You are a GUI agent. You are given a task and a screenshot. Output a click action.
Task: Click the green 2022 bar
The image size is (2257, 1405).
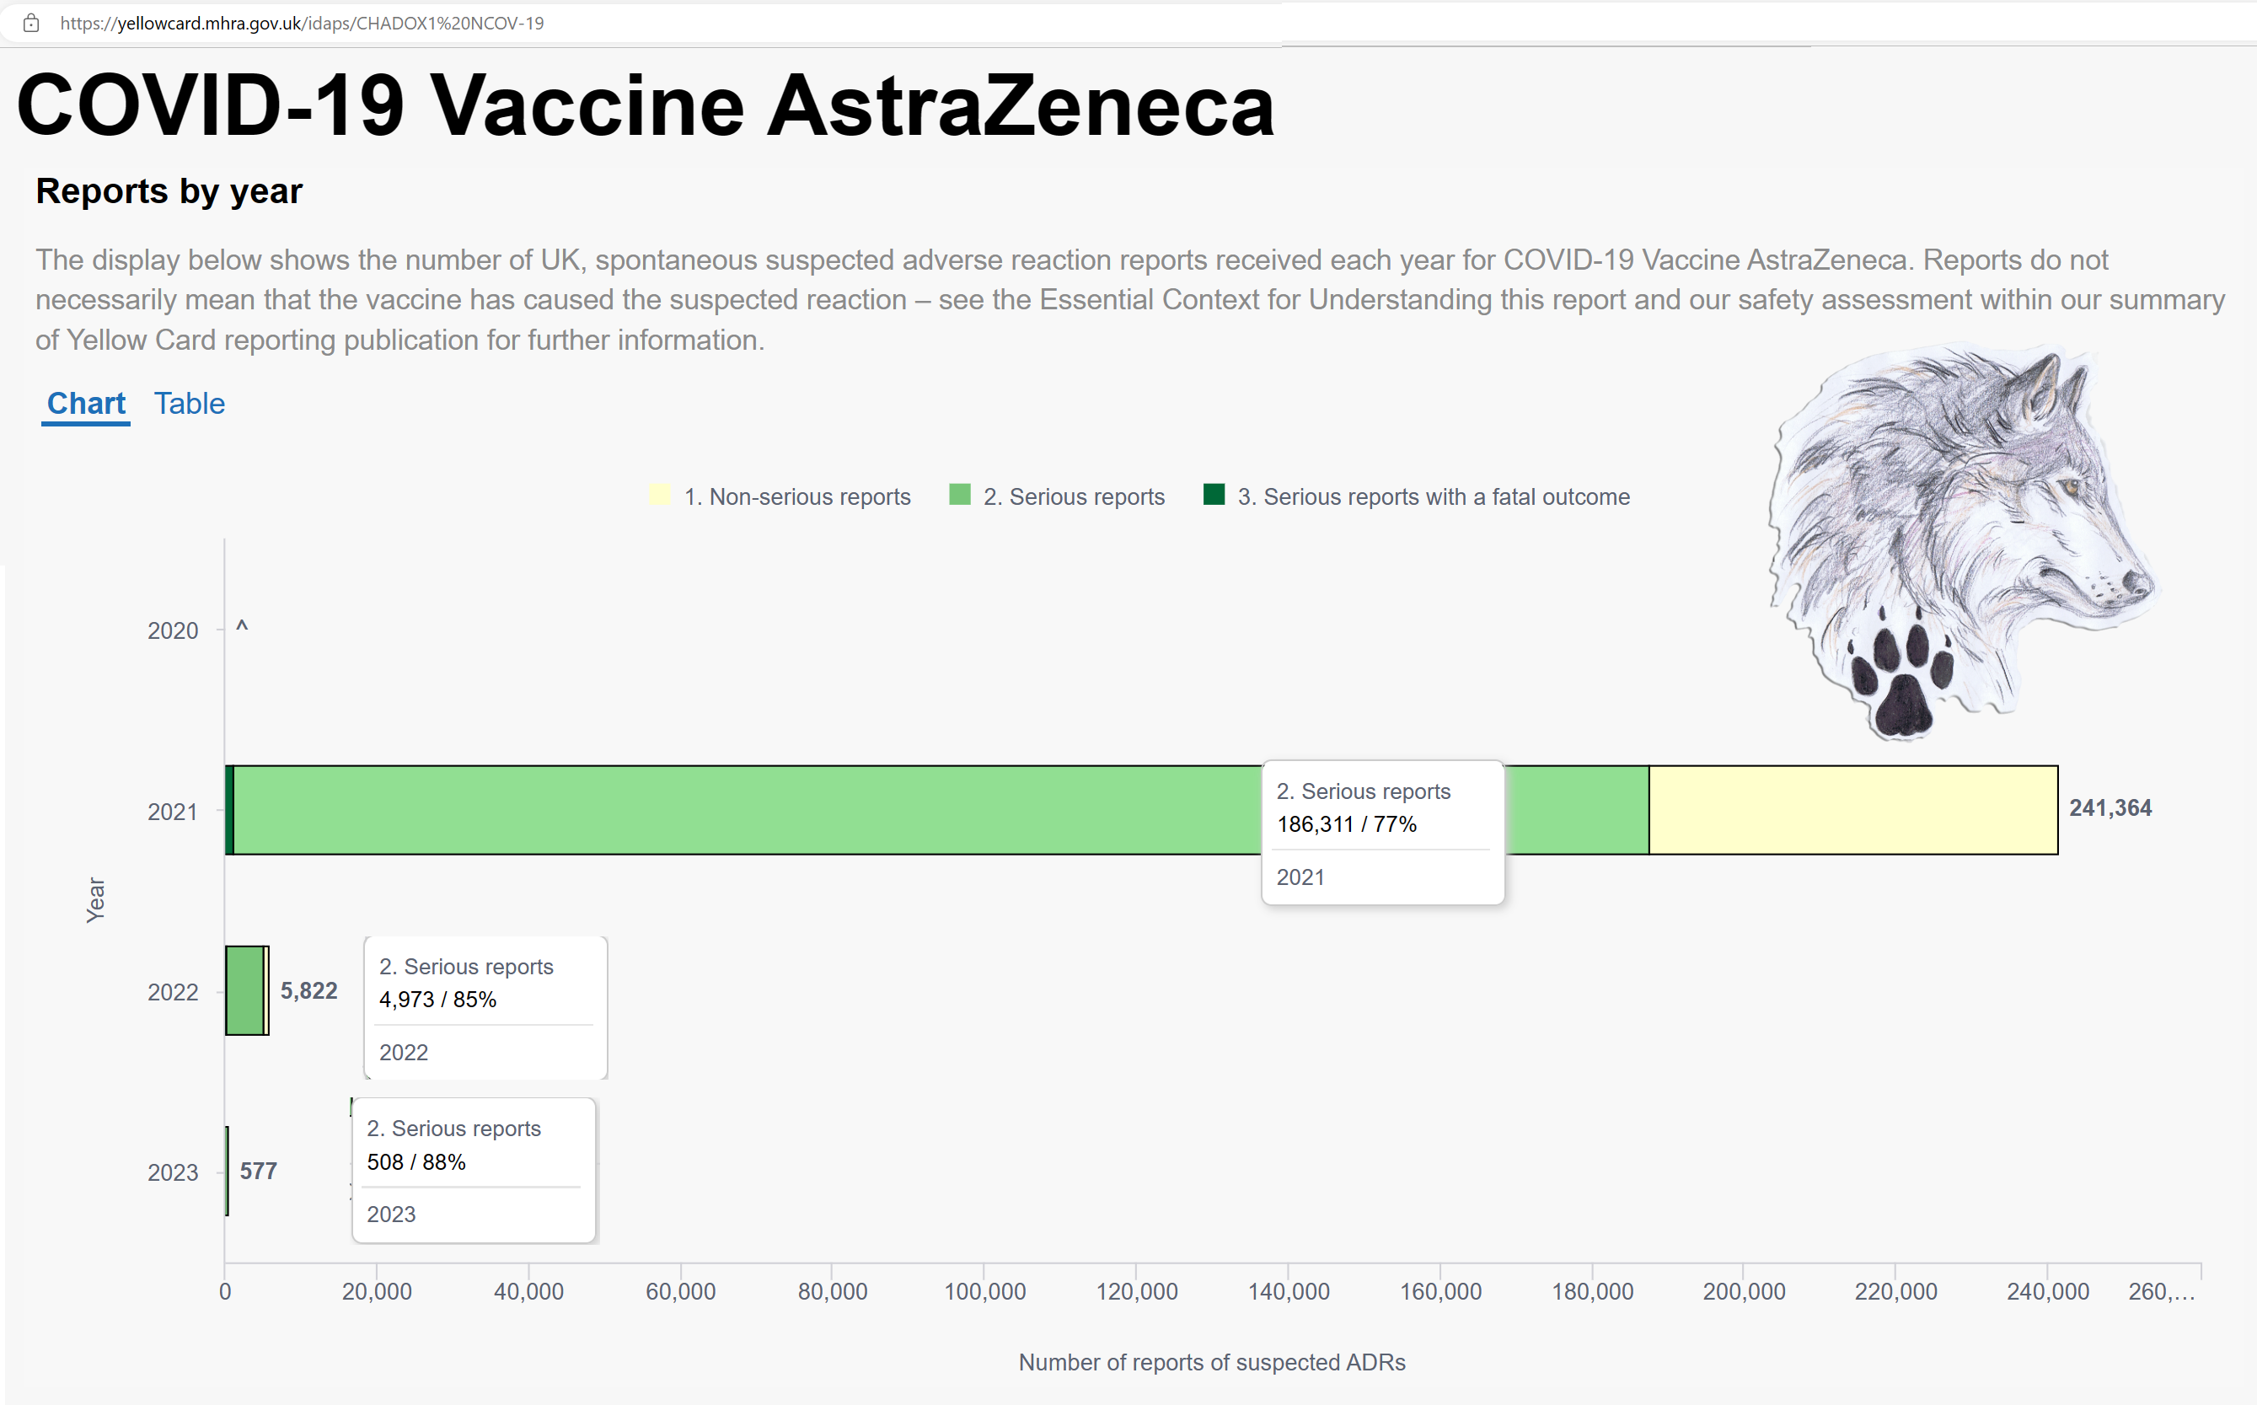[245, 990]
